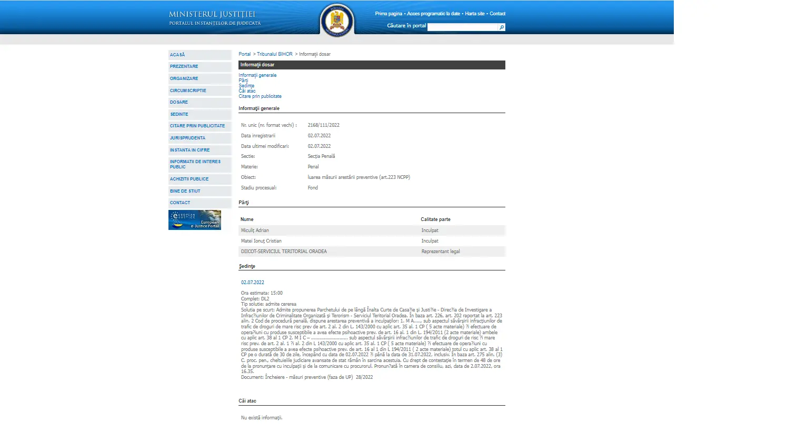Click the Miculiț Adrian party row
This screenshot has height=432, width=787.
click(x=372, y=230)
